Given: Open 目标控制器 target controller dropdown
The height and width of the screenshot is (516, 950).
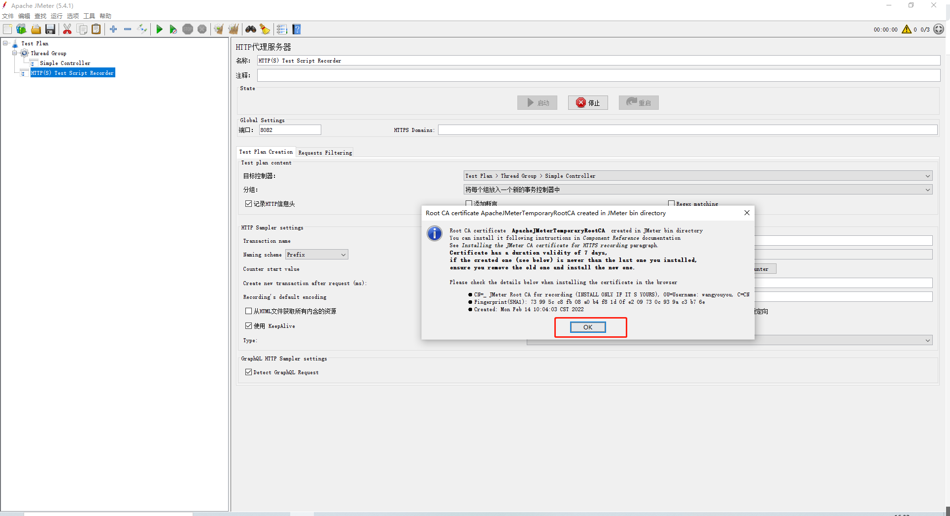Looking at the screenshot, I should (698, 176).
